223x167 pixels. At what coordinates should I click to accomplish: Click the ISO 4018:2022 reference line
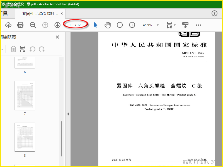pos(159,105)
